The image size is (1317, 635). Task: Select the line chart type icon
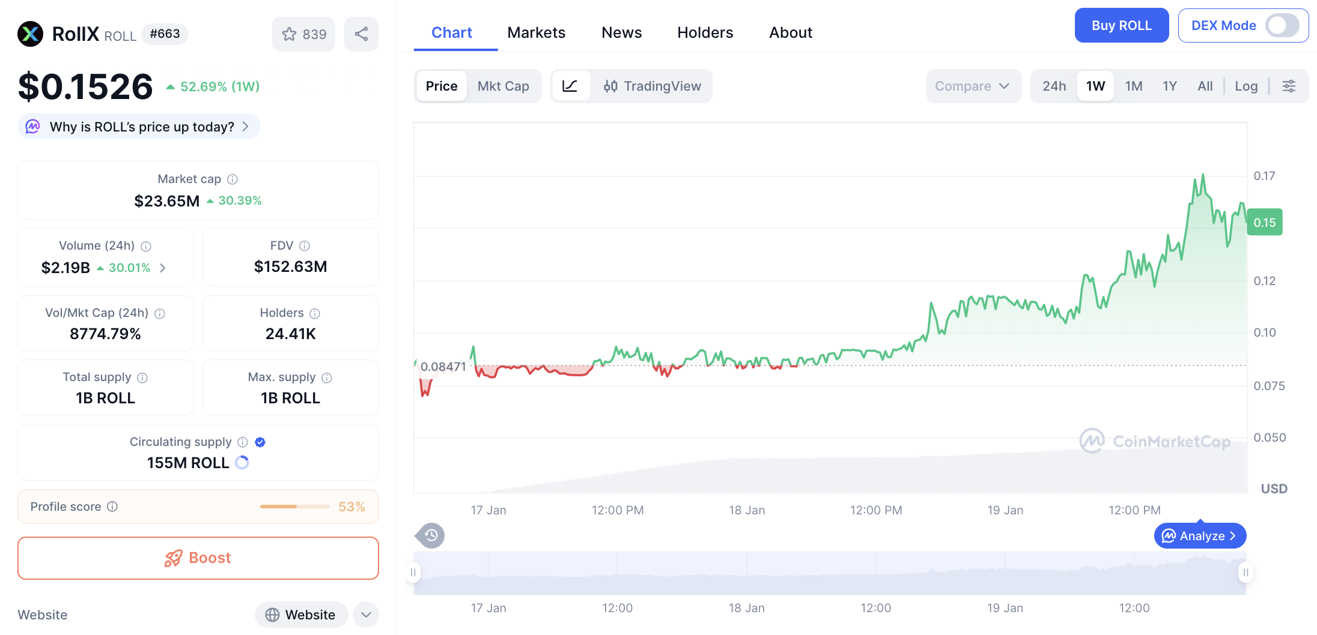[570, 86]
